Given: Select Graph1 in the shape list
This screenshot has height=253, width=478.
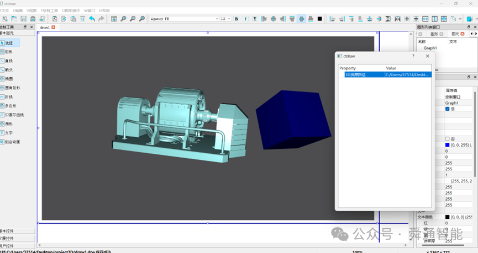Looking at the screenshot, I should tap(430, 48).
